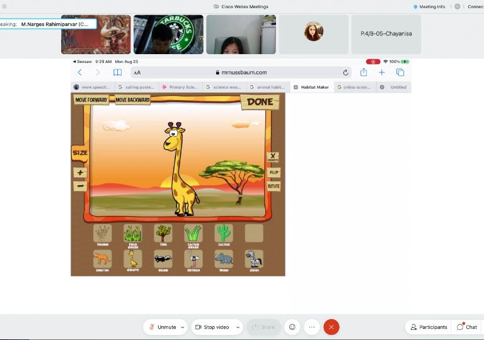Open Safari share sheet icon
Viewport: 484px width, 340px height.
[x=364, y=72]
